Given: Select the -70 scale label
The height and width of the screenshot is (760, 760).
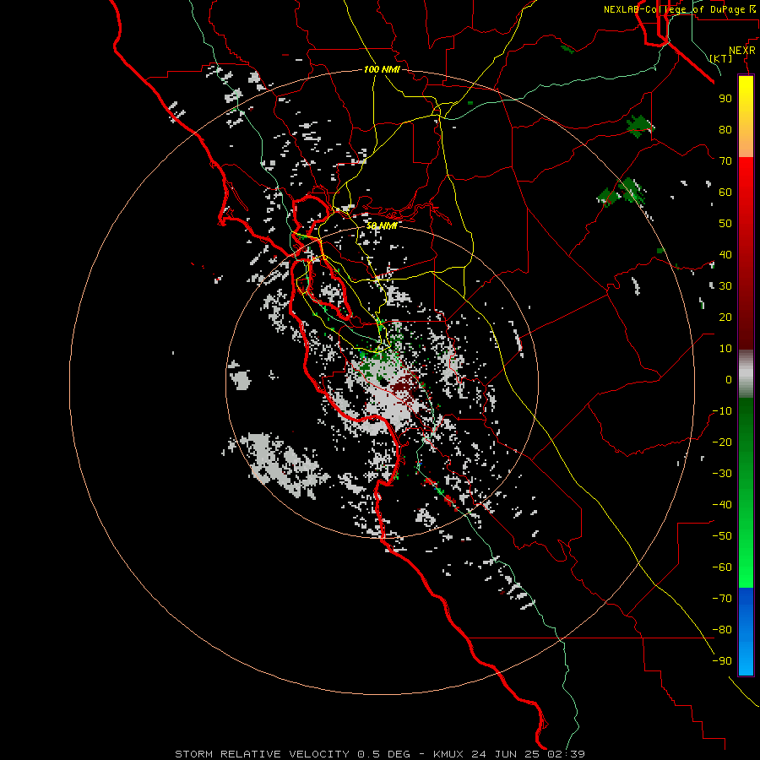Looking at the screenshot, I should (722, 599).
